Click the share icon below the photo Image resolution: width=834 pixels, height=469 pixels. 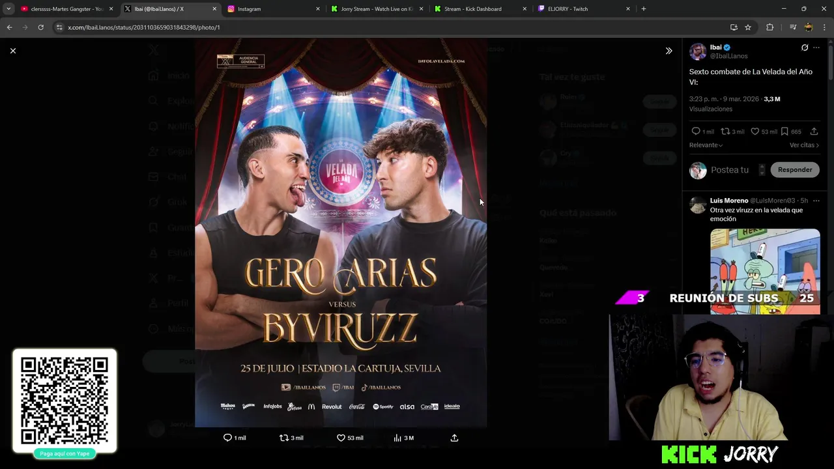[454, 438]
